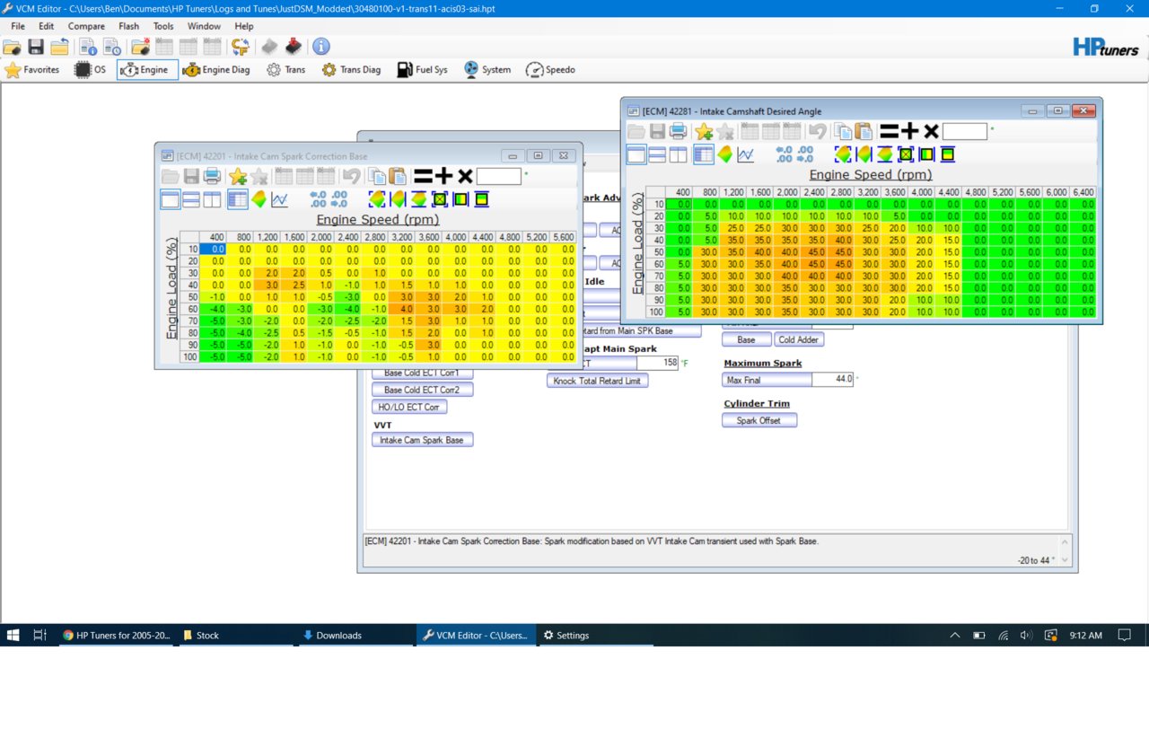Open the Windows Start menu
Image resolution: width=1149 pixels, height=747 pixels.
[13, 635]
